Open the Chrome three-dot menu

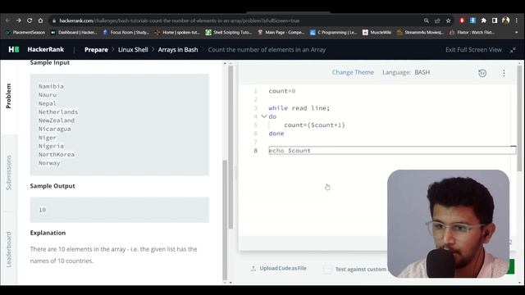[x=518, y=20]
